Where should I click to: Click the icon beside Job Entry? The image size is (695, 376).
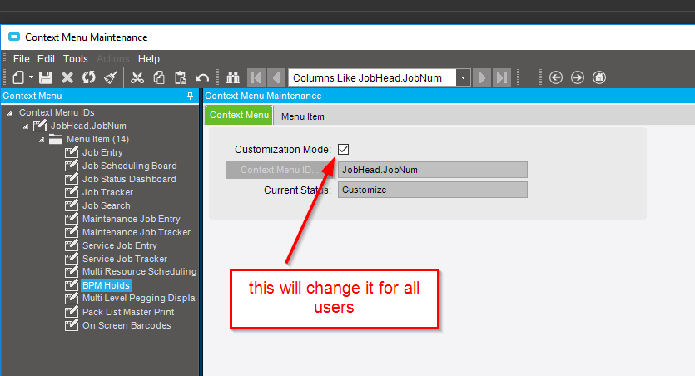(72, 152)
